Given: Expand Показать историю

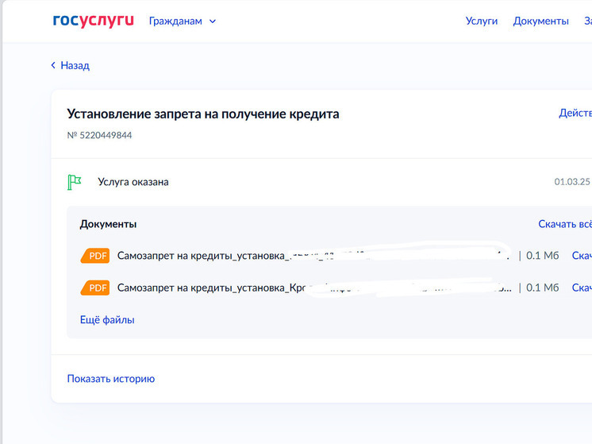Looking at the screenshot, I should point(111,379).
